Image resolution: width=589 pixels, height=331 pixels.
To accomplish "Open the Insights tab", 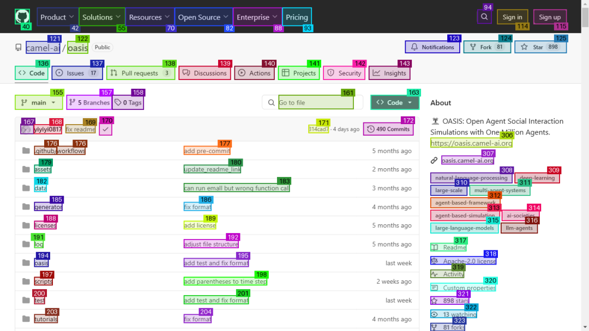I will click(389, 73).
